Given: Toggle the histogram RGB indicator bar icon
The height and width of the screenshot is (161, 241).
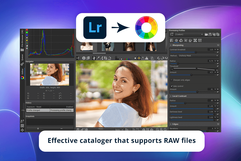Looking at the screenshot, I should 27,48.
